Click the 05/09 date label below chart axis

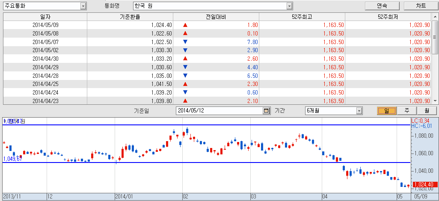(421, 197)
